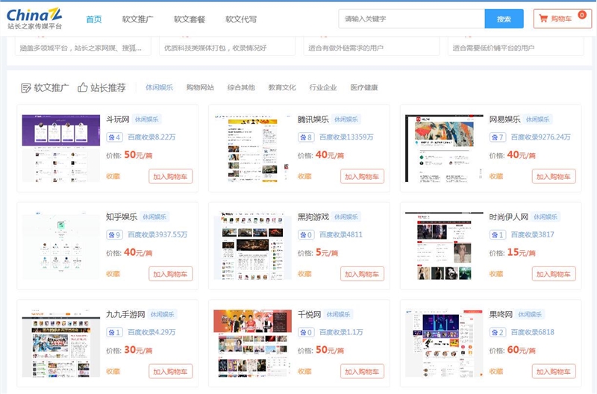This screenshot has height=394, width=597.
Task: Click 收藏 under 斗玩网
Action: pyautogui.click(x=113, y=176)
